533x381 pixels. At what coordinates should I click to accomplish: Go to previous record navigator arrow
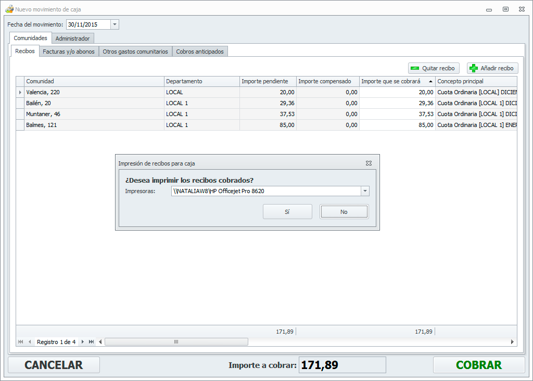(30, 342)
